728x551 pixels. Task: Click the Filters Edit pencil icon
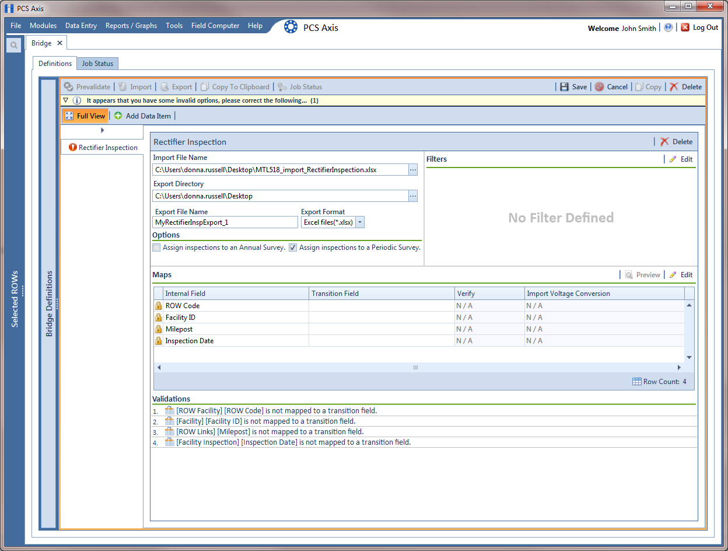673,159
